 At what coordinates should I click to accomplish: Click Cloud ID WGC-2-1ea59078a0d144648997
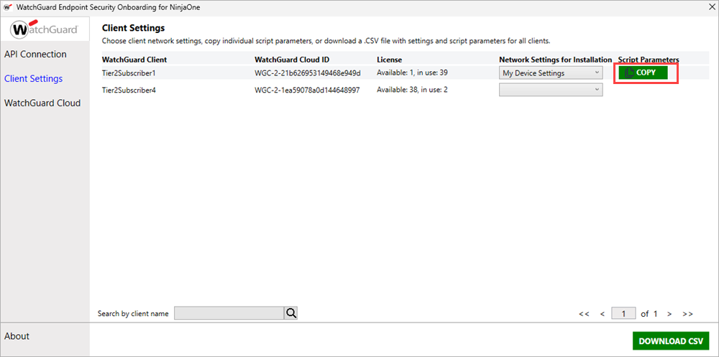coord(307,90)
